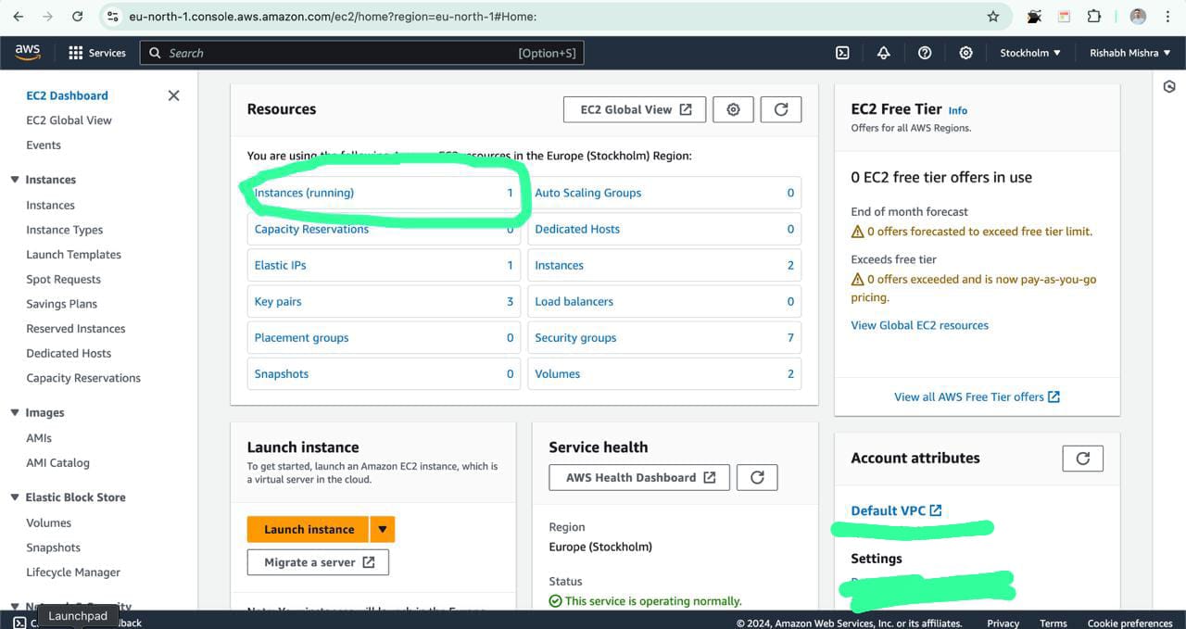Collapse the Images section in the sidebar
The width and height of the screenshot is (1186, 629).
coord(15,412)
